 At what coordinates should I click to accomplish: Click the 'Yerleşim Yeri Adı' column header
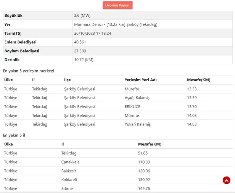(141, 80)
